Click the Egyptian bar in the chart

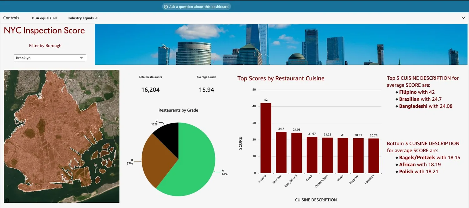click(x=358, y=155)
